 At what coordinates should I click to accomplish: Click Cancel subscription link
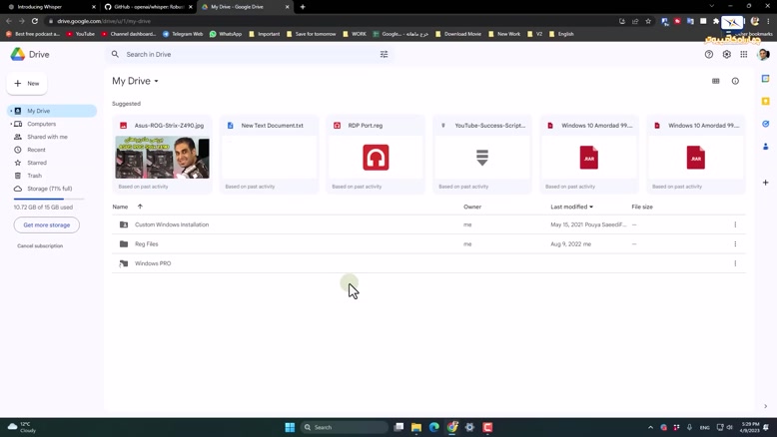[x=40, y=246]
